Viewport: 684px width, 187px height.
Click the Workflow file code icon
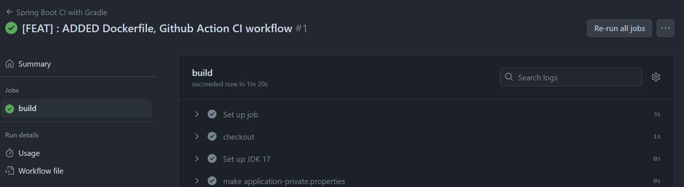pos(10,171)
